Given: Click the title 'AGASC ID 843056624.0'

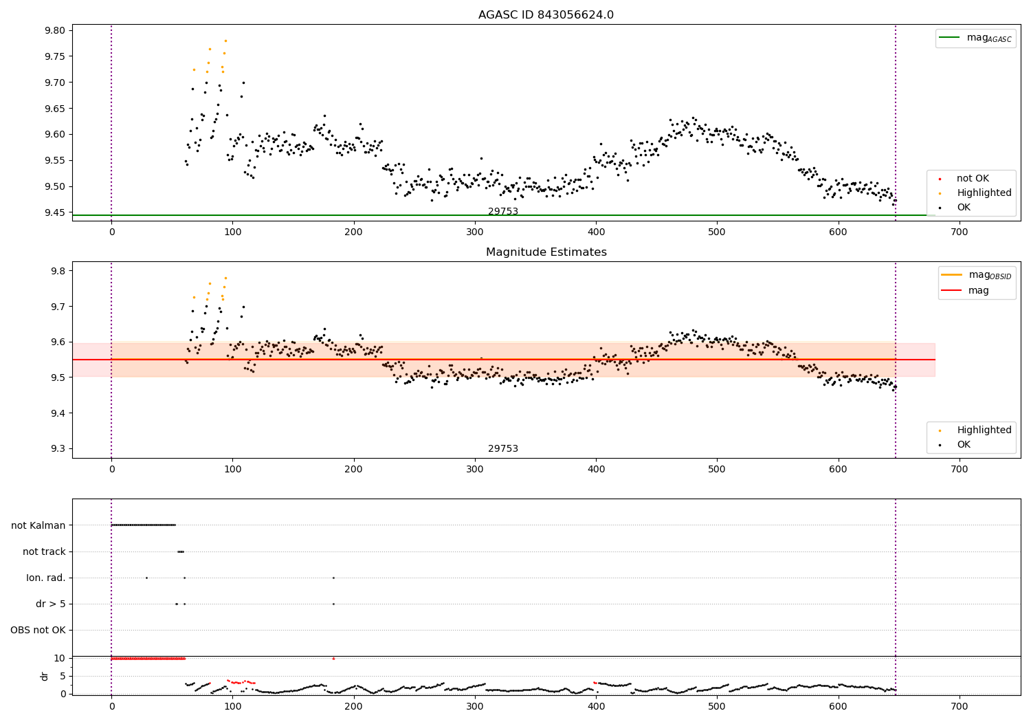Looking at the screenshot, I should click(x=546, y=15).
